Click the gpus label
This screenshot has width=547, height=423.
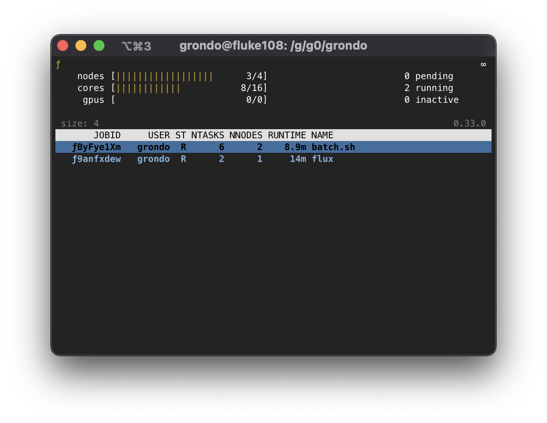[94, 100]
